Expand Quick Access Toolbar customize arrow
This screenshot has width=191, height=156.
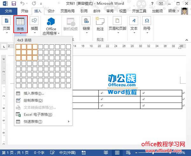(41, 4)
